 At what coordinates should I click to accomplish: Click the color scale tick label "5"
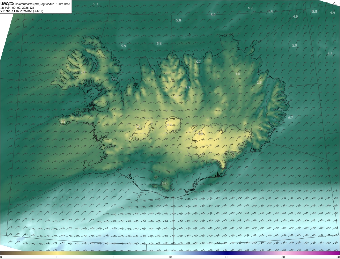(x=113, y=257)
